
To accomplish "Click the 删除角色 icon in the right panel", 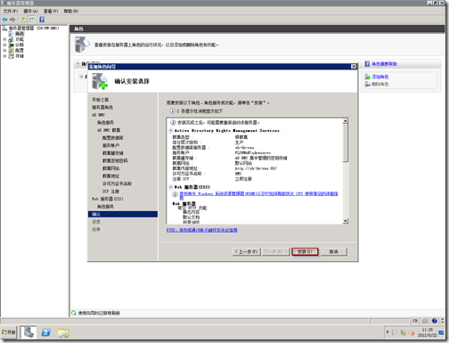I will pyautogui.click(x=368, y=85).
